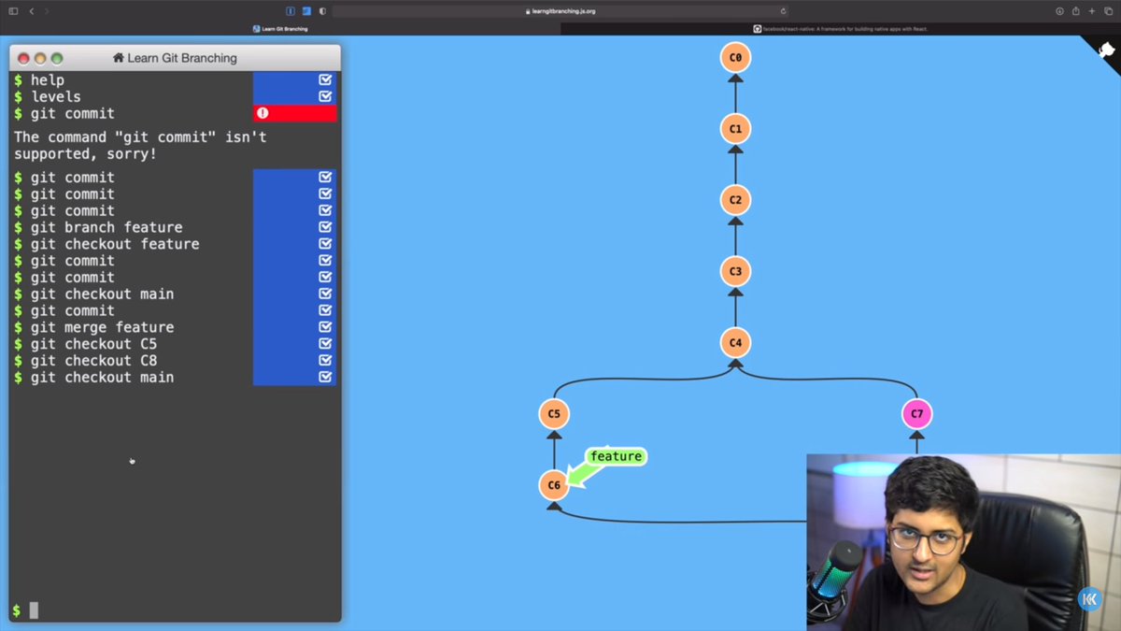Open the privacy shield report icon
Image resolution: width=1121 pixels, height=631 pixels.
point(322,11)
